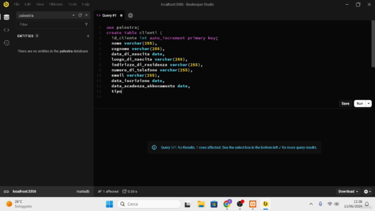Open notifications bell in tray
375x211 pixels.
pyautogui.click(x=367, y=204)
